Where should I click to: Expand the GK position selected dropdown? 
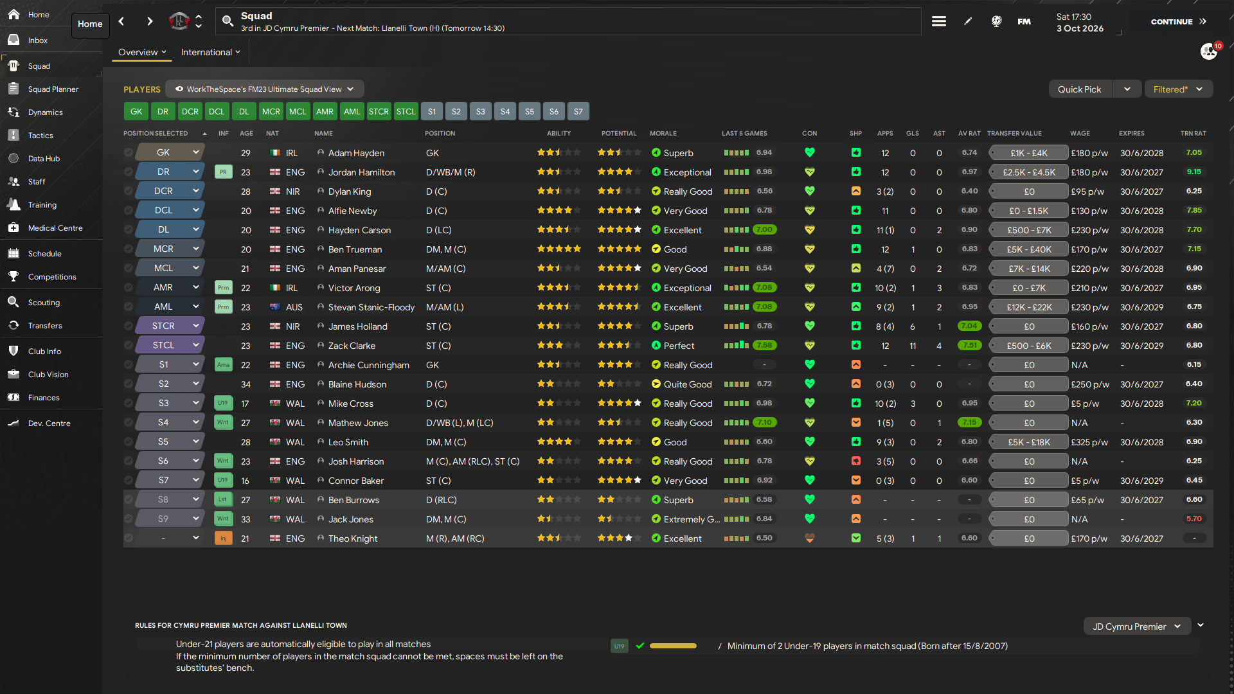[x=195, y=152]
